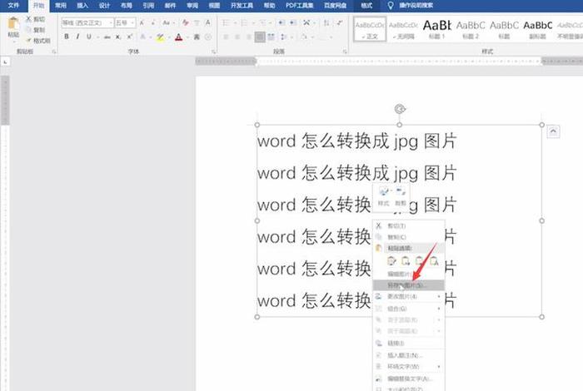Toggle Superscript formatting
This screenshot has height=391, width=583.
[129, 37]
